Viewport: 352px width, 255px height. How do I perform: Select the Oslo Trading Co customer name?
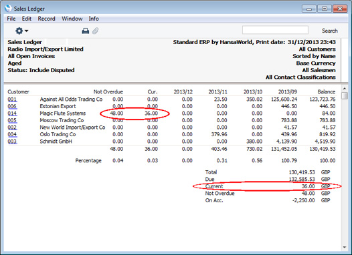coord(58,135)
